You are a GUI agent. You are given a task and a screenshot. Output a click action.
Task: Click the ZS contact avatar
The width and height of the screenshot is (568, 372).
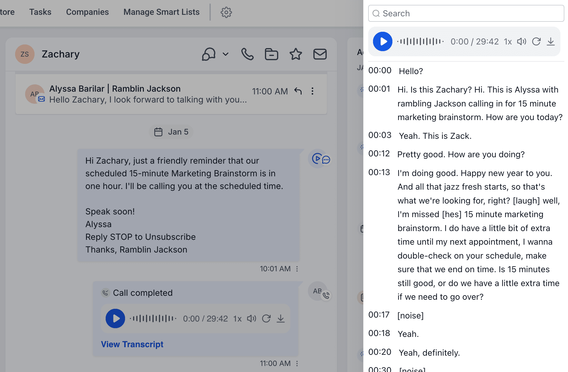coord(25,54)
